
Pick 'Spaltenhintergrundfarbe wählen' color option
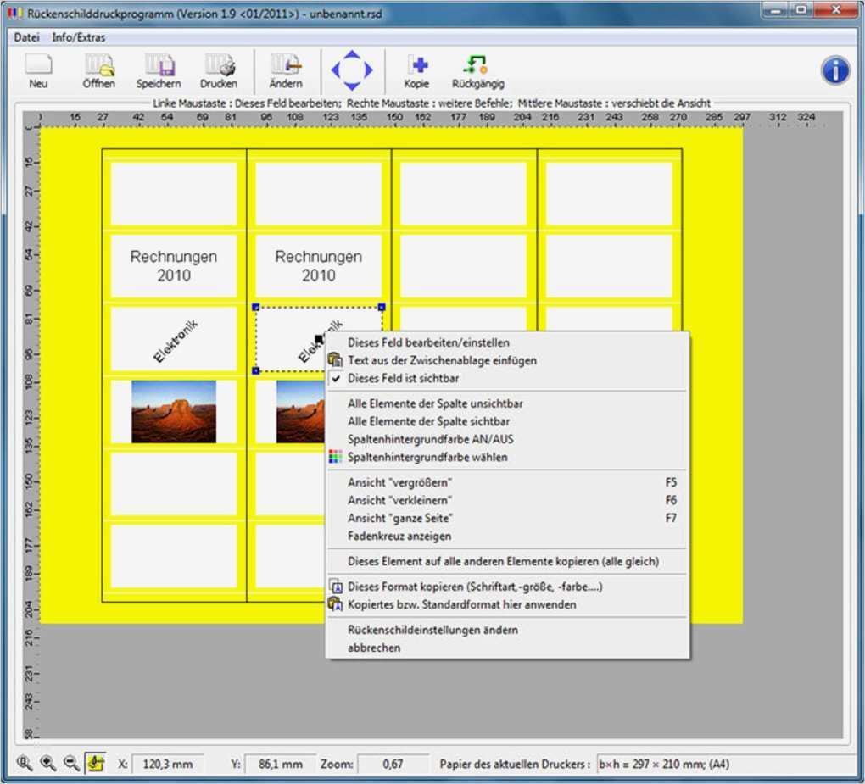(427, 458)
